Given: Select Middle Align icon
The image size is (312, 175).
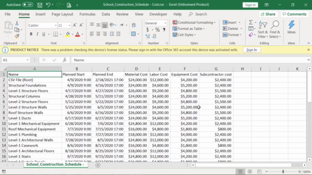Looking at the screenshot, I should coord(98,25).
